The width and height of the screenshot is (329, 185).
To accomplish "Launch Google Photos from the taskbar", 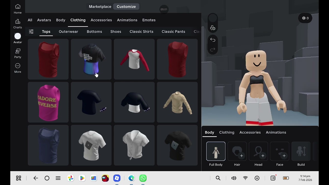I will point(70,178).
